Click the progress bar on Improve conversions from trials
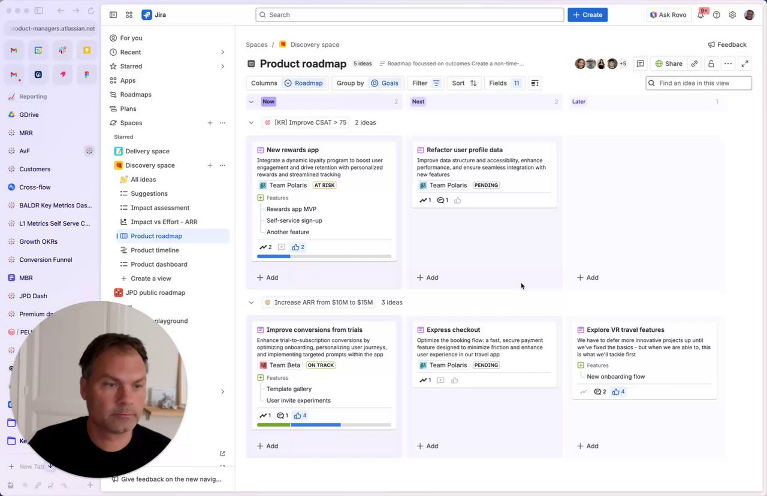The image size is (767, 496). click(x=324, y=425)
